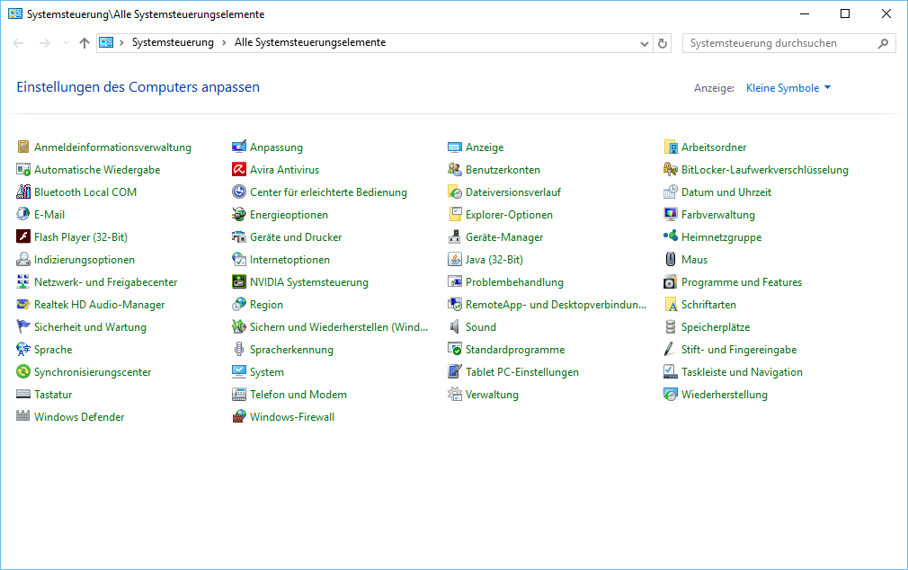Click the Heimnetzgruppe icon

coord(670,237)
